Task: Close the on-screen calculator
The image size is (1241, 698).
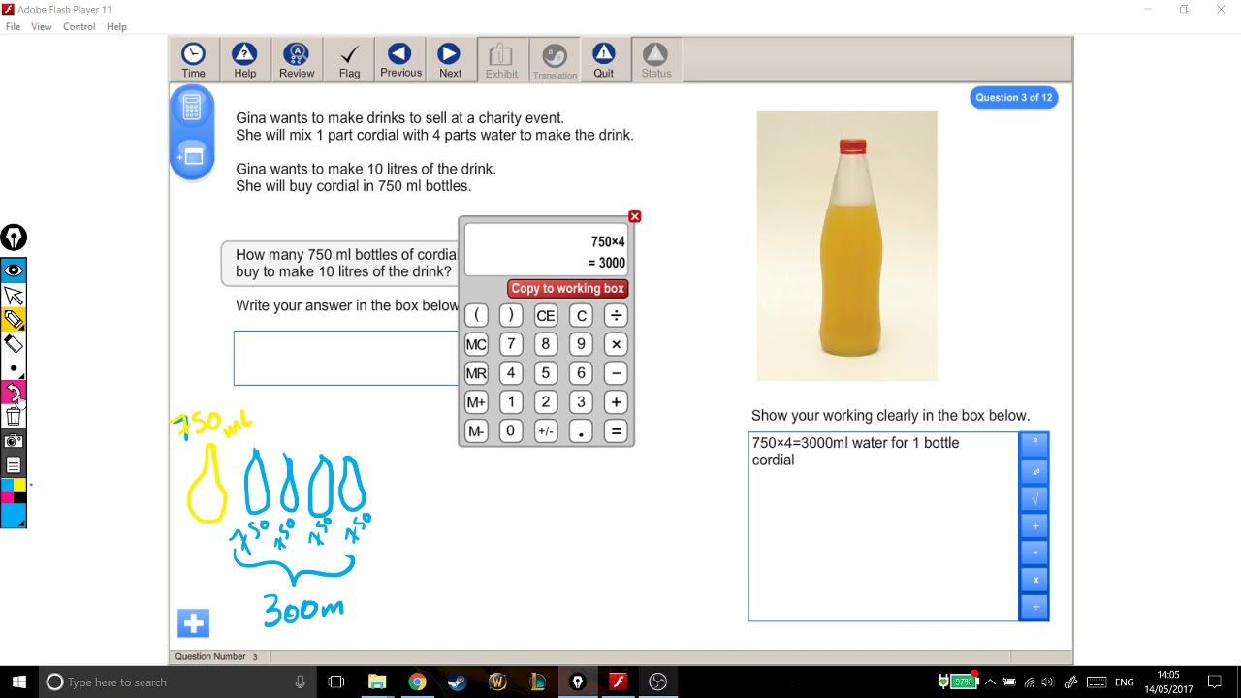Action: pyautogui.click(x=635, y=216)
